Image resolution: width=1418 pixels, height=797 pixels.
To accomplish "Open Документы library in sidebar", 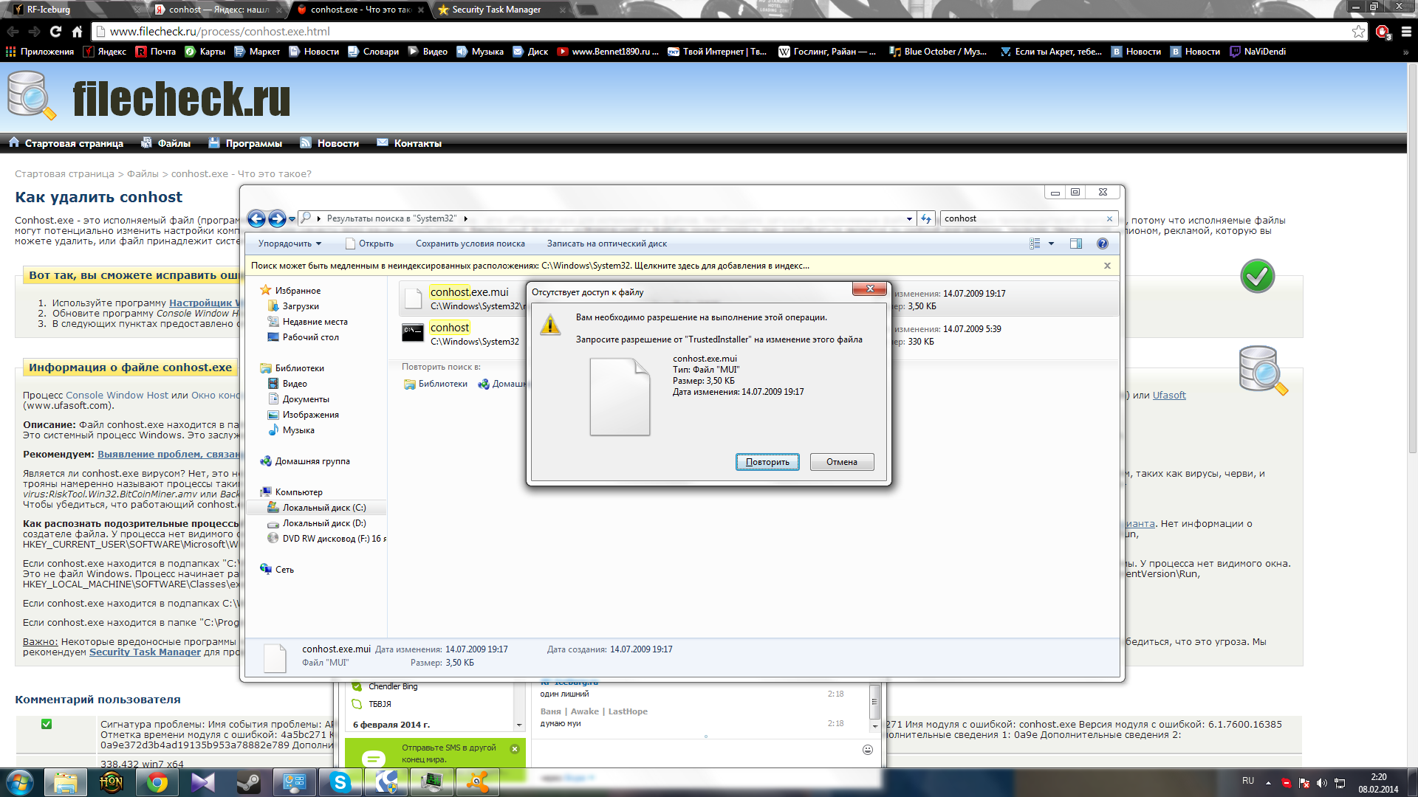I will tap(306, 399).
